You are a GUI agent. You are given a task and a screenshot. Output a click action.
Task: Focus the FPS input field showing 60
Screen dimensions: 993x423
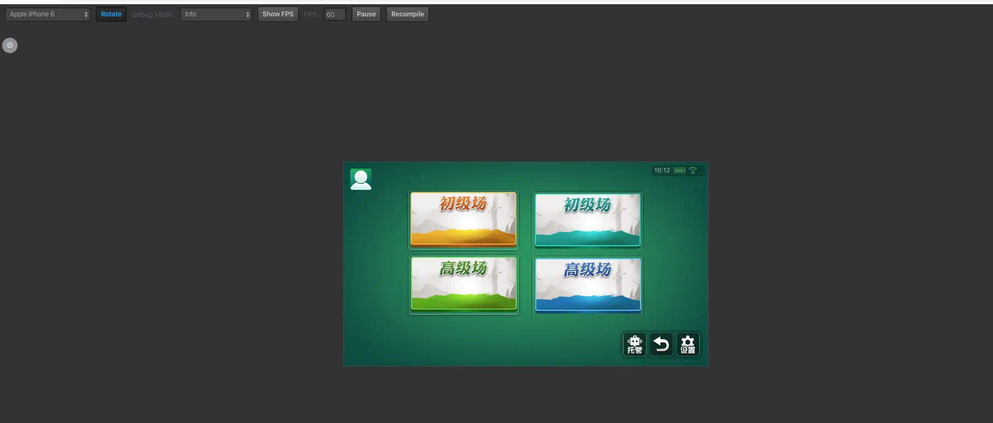(x=335, y=15)
